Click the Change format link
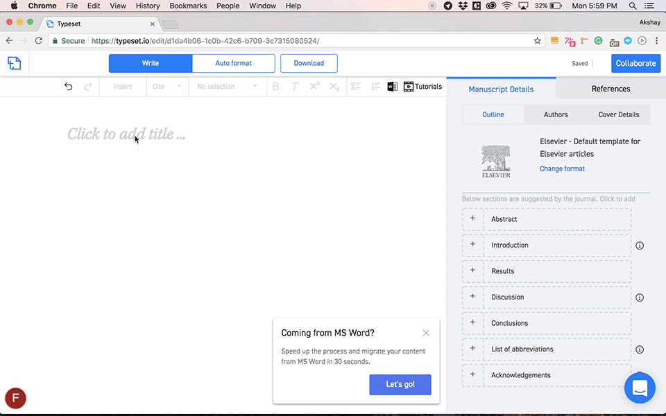This screenshot has width=666, height=416. coord(562,168)
